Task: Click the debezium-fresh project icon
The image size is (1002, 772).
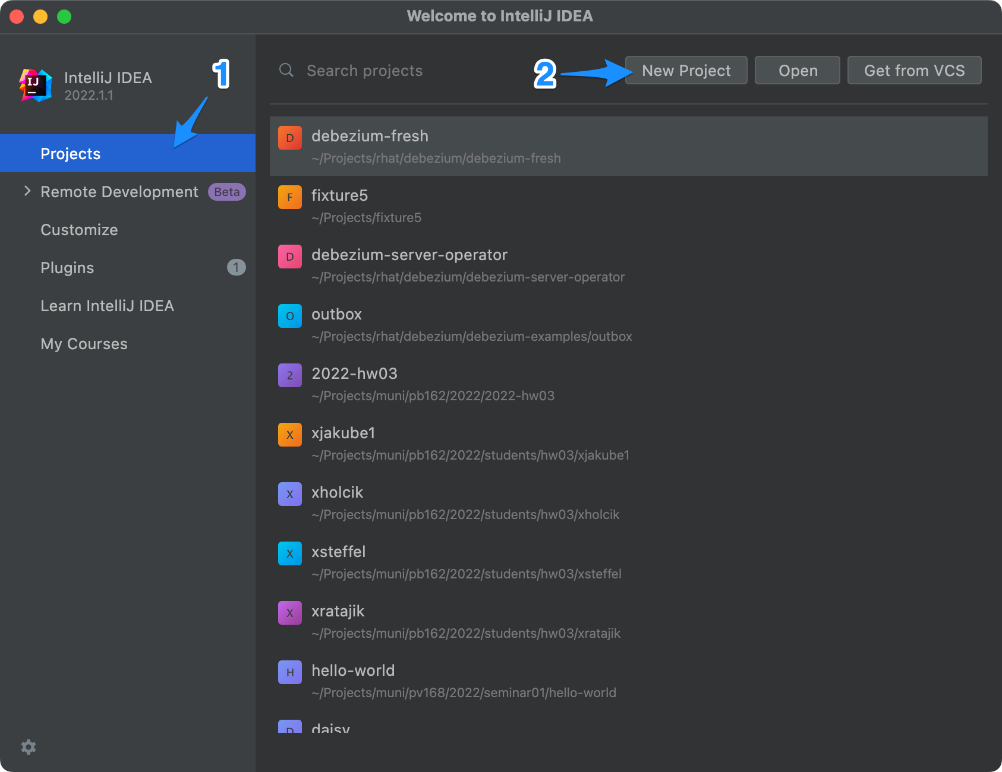Action: click(x=290, y=138)
